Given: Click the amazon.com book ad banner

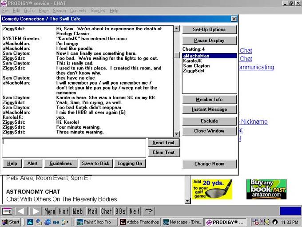Looking at the screenshot, I should (x=266, y=189).
